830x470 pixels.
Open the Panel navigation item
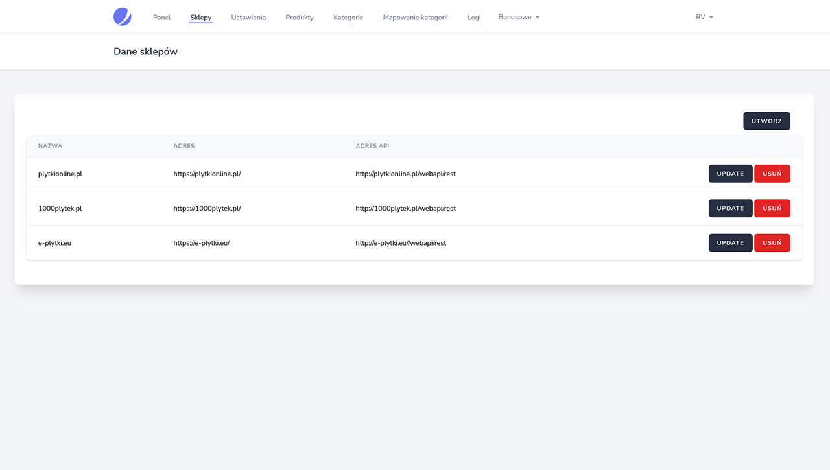pyautogui.click(x=161, y=18)
